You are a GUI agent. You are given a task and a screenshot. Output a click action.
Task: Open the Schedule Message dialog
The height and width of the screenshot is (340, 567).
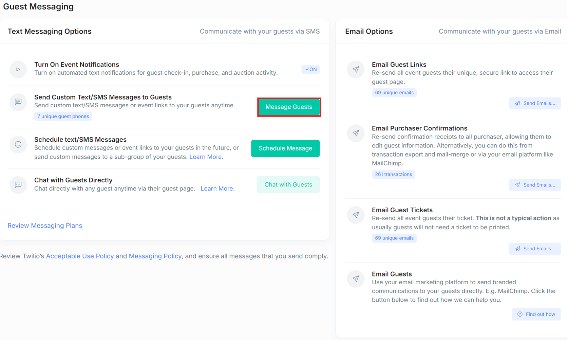click(x=285, y=148)
